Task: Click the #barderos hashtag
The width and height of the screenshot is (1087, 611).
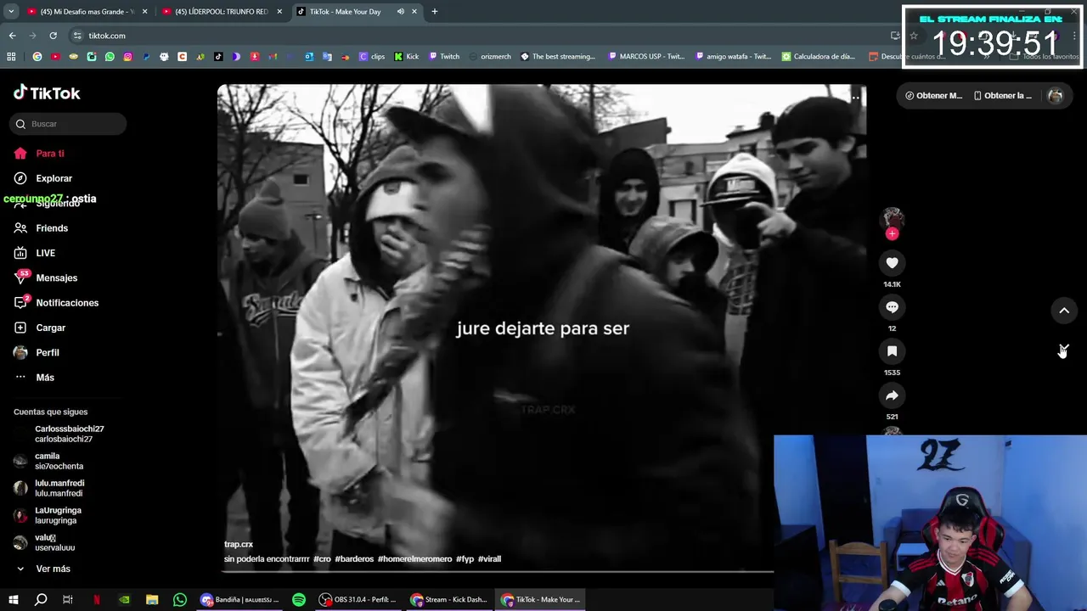Action: (354, 558)
